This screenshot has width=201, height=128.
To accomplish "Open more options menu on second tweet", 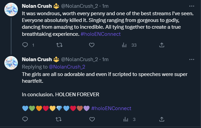I will pos(192,59).
